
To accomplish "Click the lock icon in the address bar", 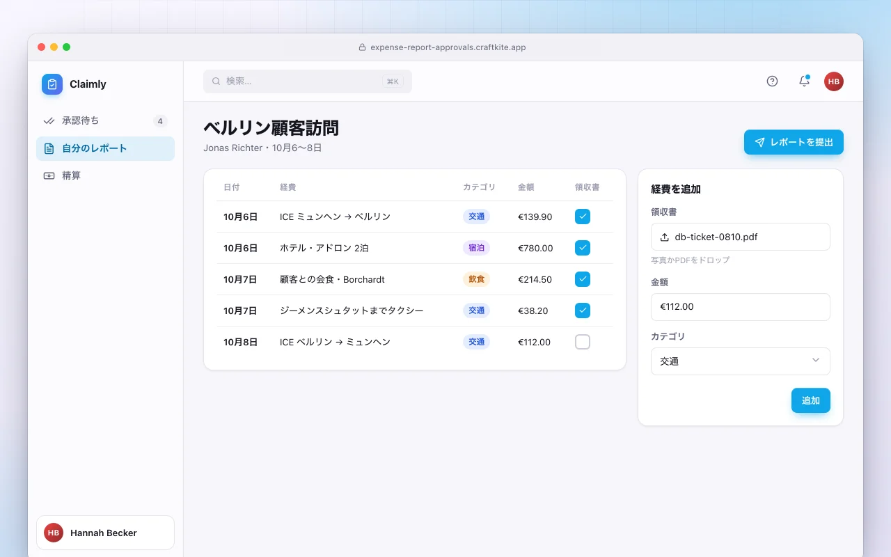I will pyautogui.click(x=362, y=47).
